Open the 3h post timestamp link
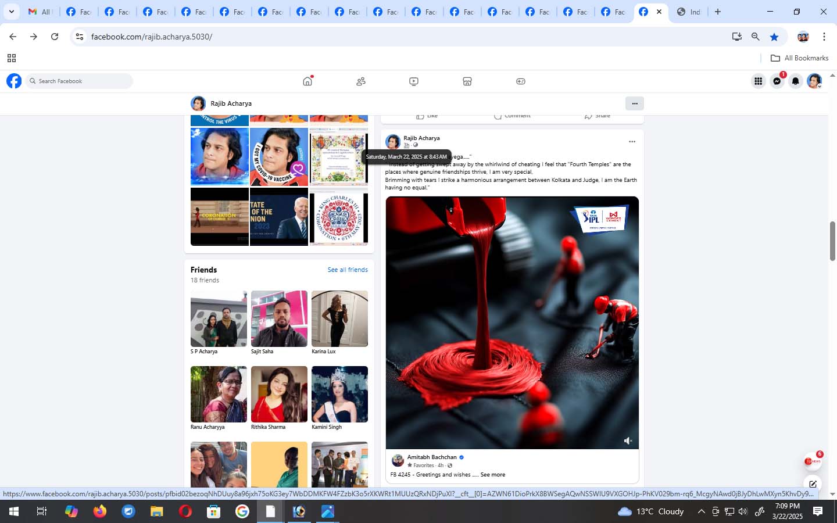 point(406,145)
